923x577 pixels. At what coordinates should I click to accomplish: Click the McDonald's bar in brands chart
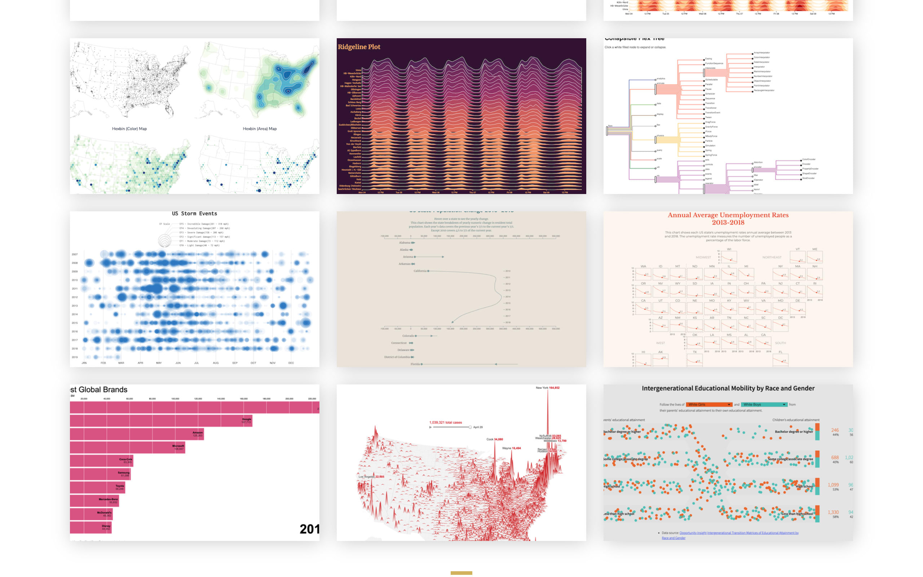pyautogui.click(x=91, y=514)
